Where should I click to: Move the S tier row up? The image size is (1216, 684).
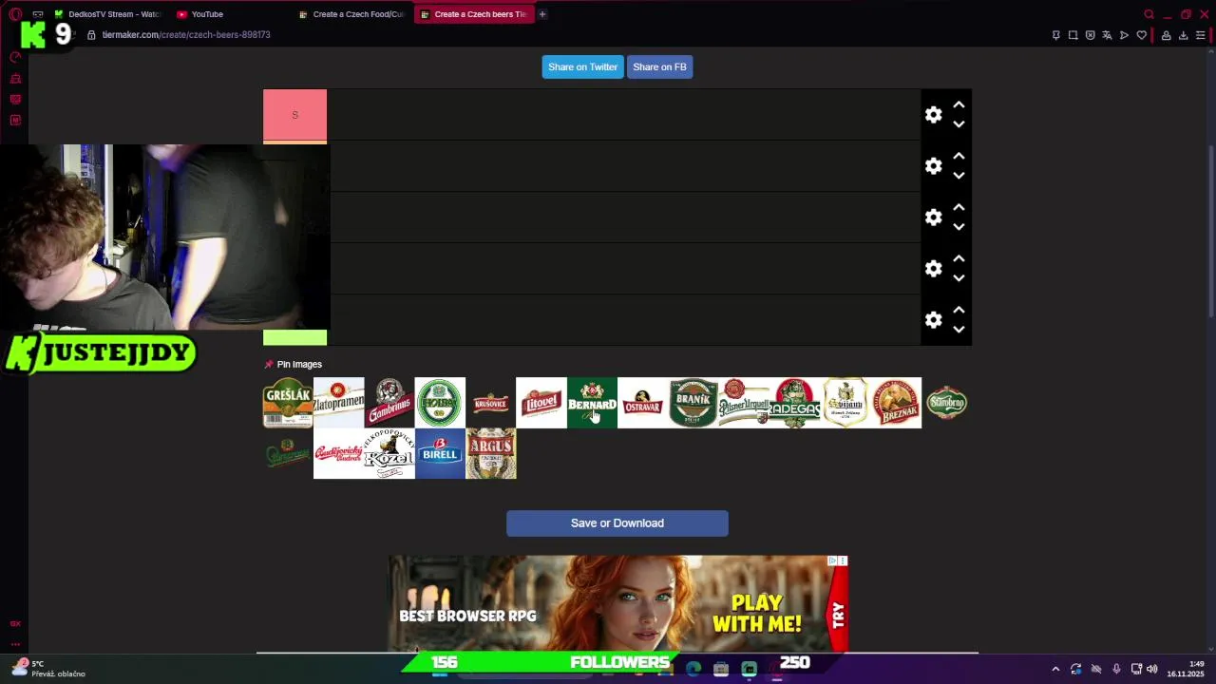[x=959, y=105]
